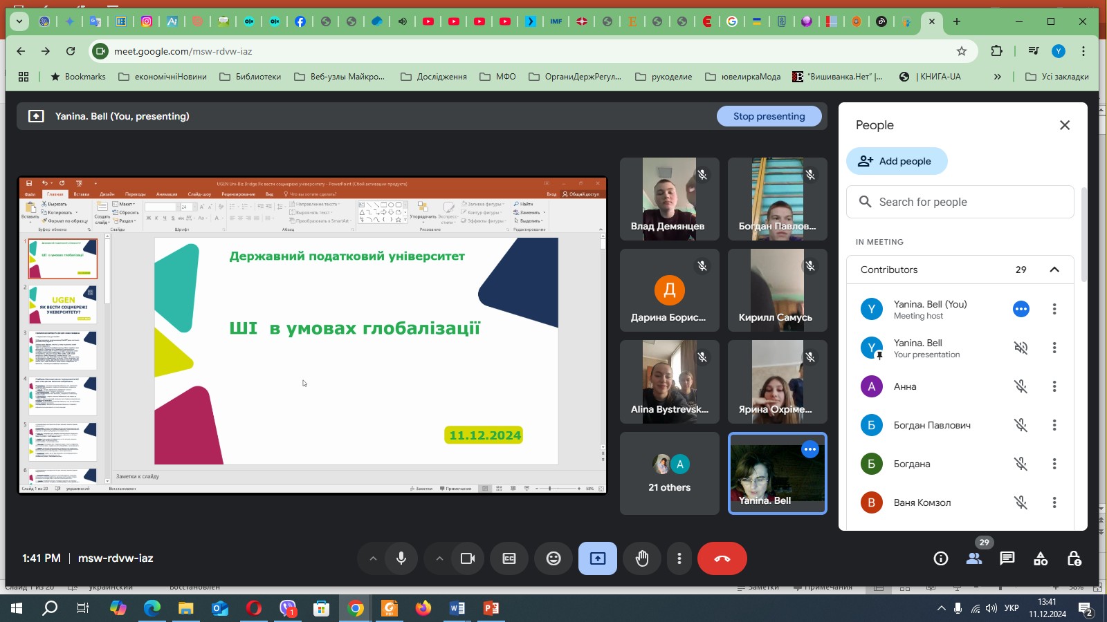Open Windows notification center
Viewport: 1107px width, 622px height.
tap(1086, 609)
